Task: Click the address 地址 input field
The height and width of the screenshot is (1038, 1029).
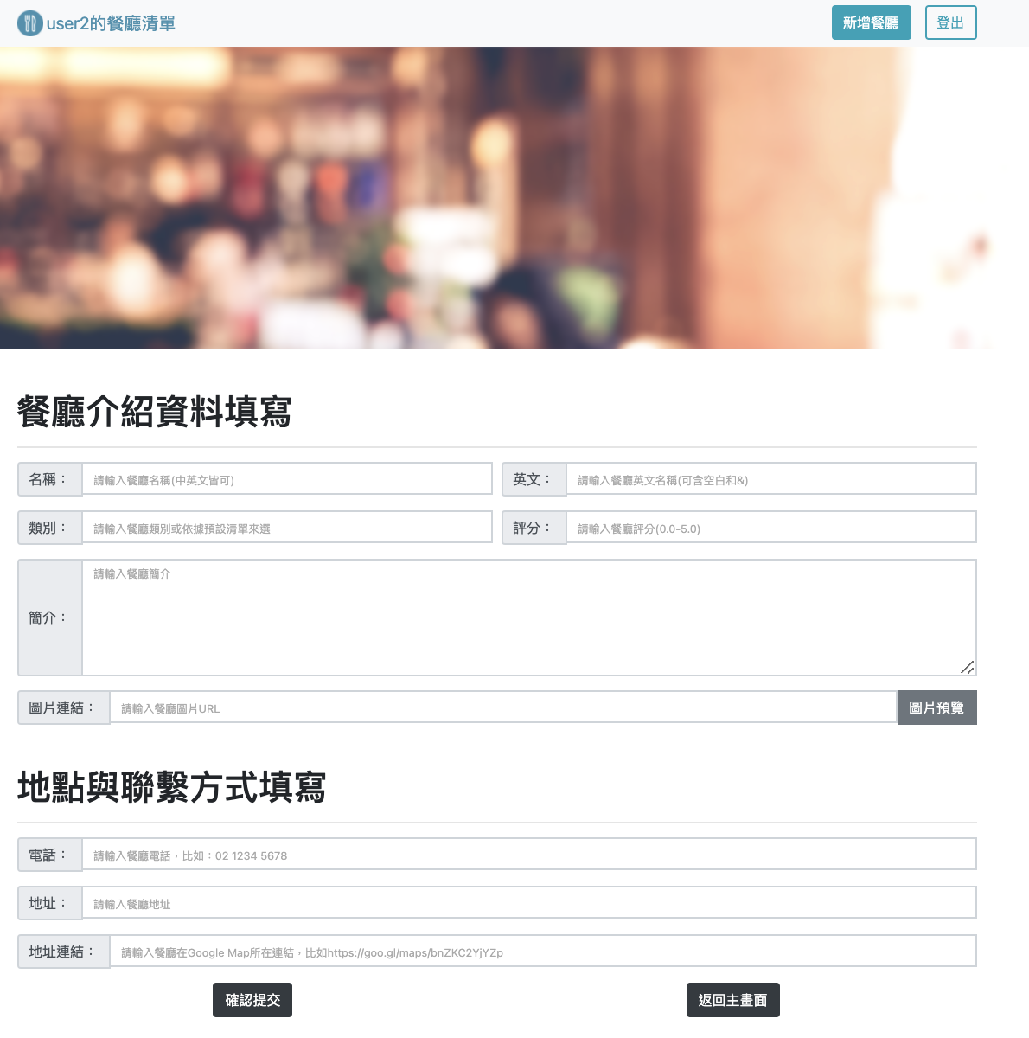Action: point(528,902)
